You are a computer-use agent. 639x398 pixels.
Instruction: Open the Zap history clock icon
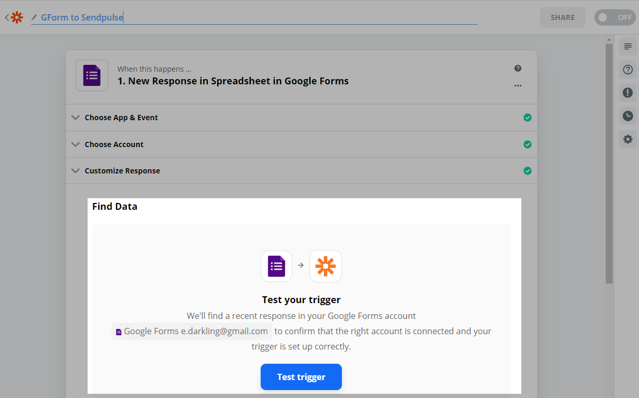click(627, 116)
